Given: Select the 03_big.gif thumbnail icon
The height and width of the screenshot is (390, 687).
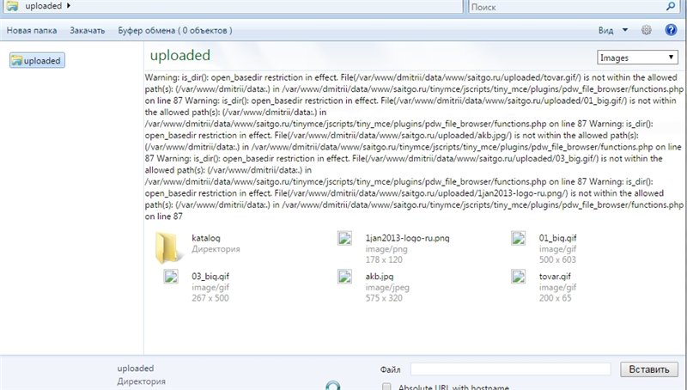Looking at the screenshot, I should [171, 277].
